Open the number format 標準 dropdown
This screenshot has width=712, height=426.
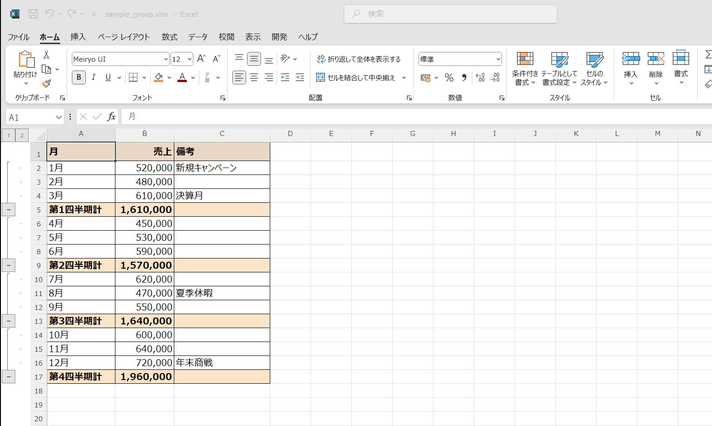pyautogui.click(x=498, y=59)
